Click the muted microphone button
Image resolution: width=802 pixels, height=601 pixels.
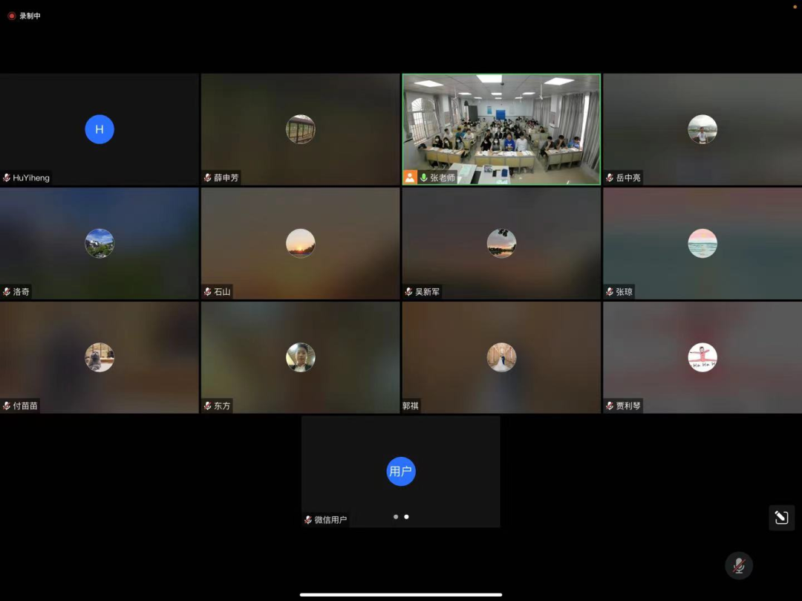point(738,565)
